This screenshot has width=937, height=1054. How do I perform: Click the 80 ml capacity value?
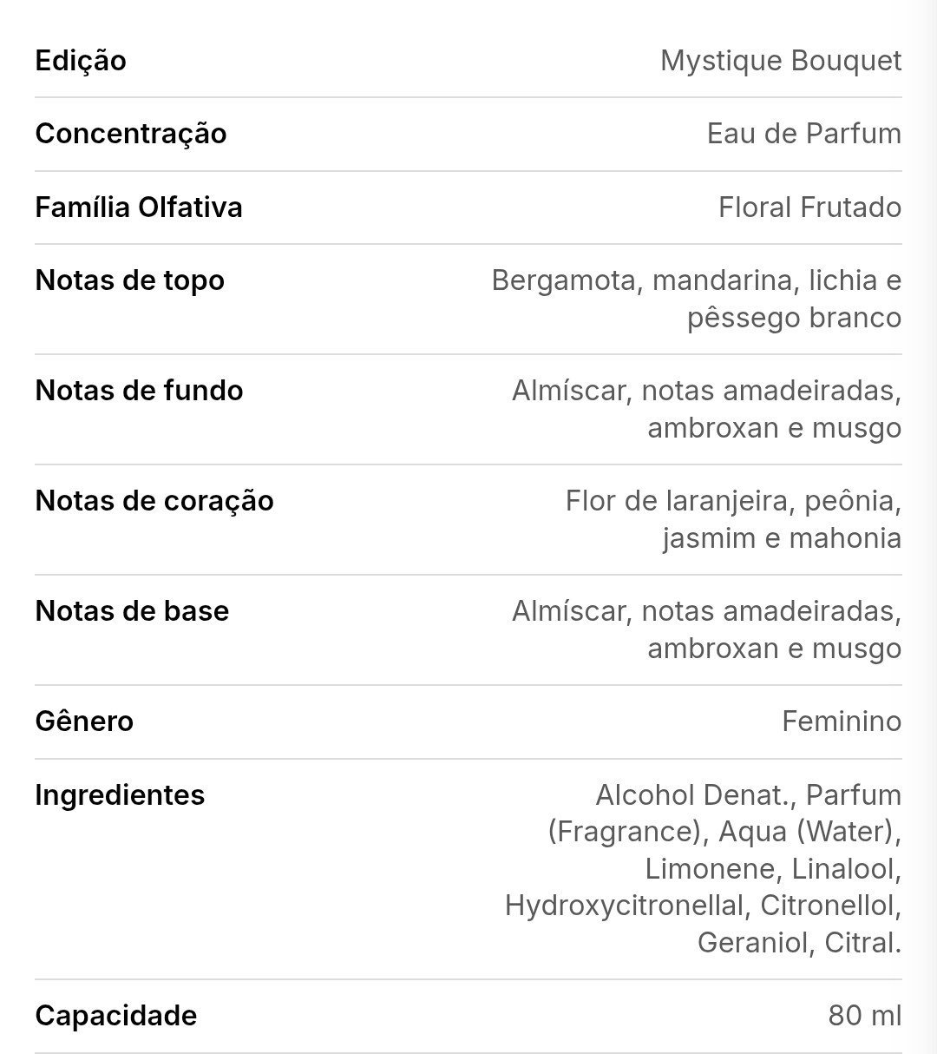[x=865, y=1016]
